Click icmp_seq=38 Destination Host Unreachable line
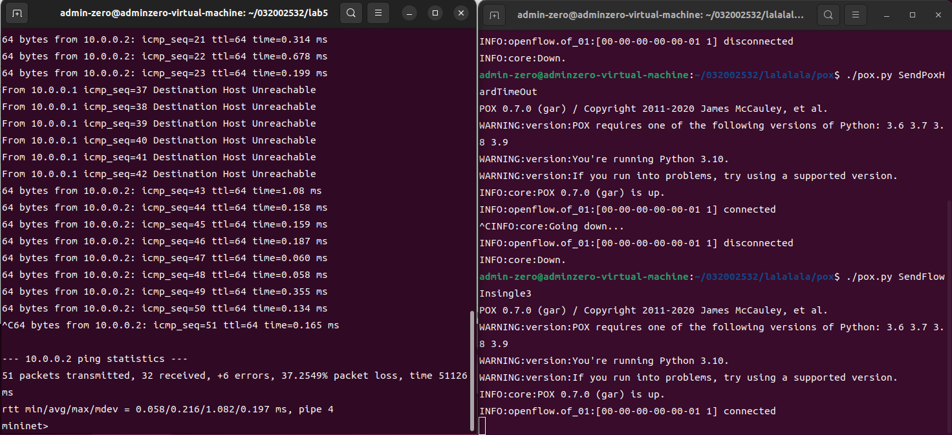952x435 pixels. click(159, 107)
